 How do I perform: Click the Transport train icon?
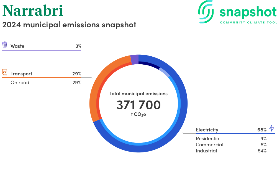(x=5, y=72)
